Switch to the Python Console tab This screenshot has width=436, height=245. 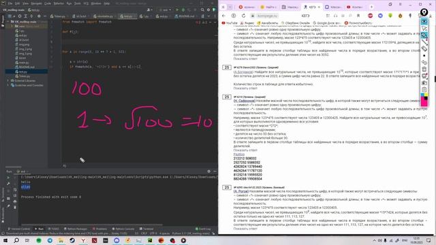coord(123,229)
